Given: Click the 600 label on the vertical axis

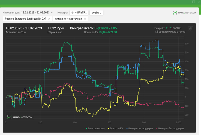Looking at the screenshot, I should pyautogui.click(x=187, y=44).
